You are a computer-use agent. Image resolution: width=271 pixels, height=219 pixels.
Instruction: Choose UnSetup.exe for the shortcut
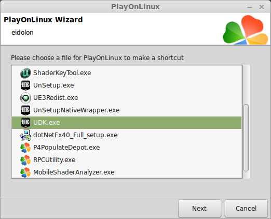127,85
